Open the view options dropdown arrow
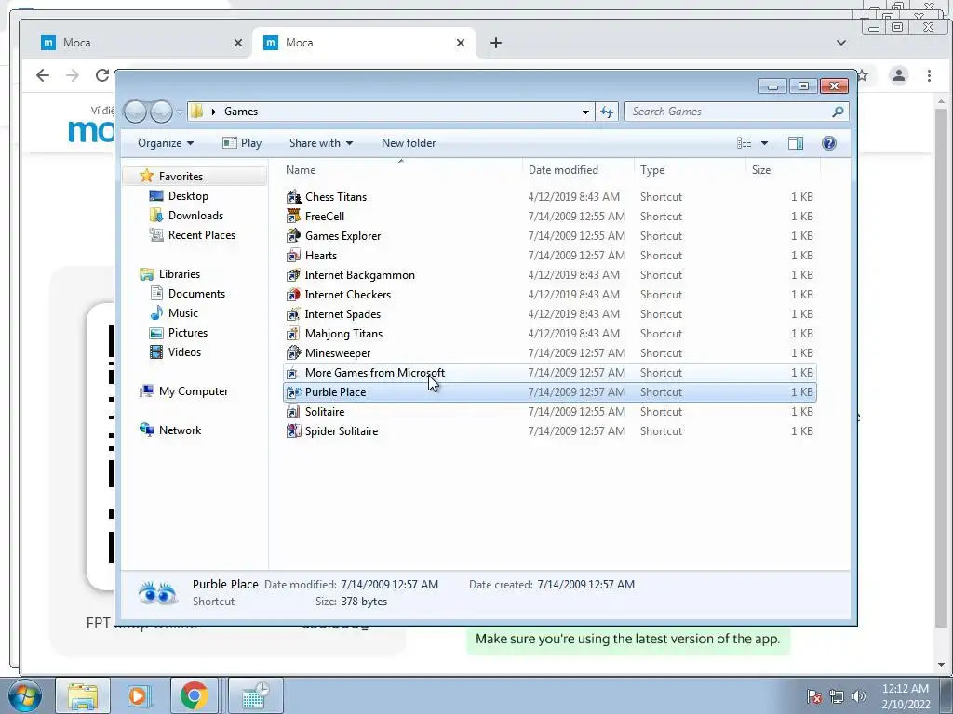 pos(765,143)
